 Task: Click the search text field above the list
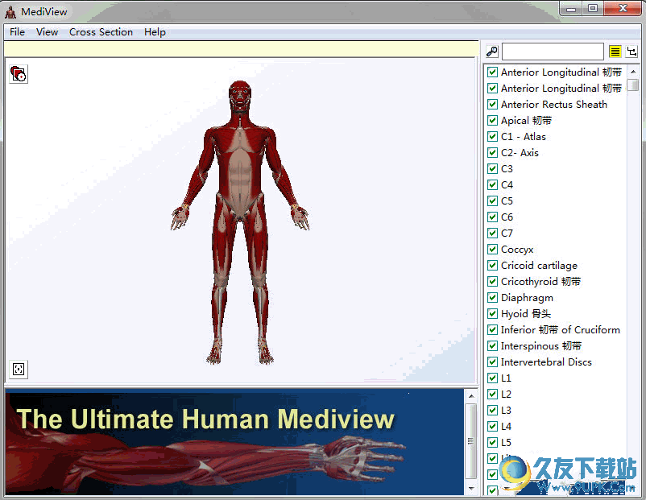pyautogui.click(x=553, y=52)
